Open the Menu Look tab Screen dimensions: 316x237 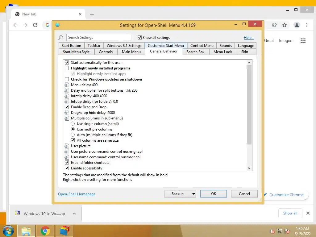tap(223, 52)
